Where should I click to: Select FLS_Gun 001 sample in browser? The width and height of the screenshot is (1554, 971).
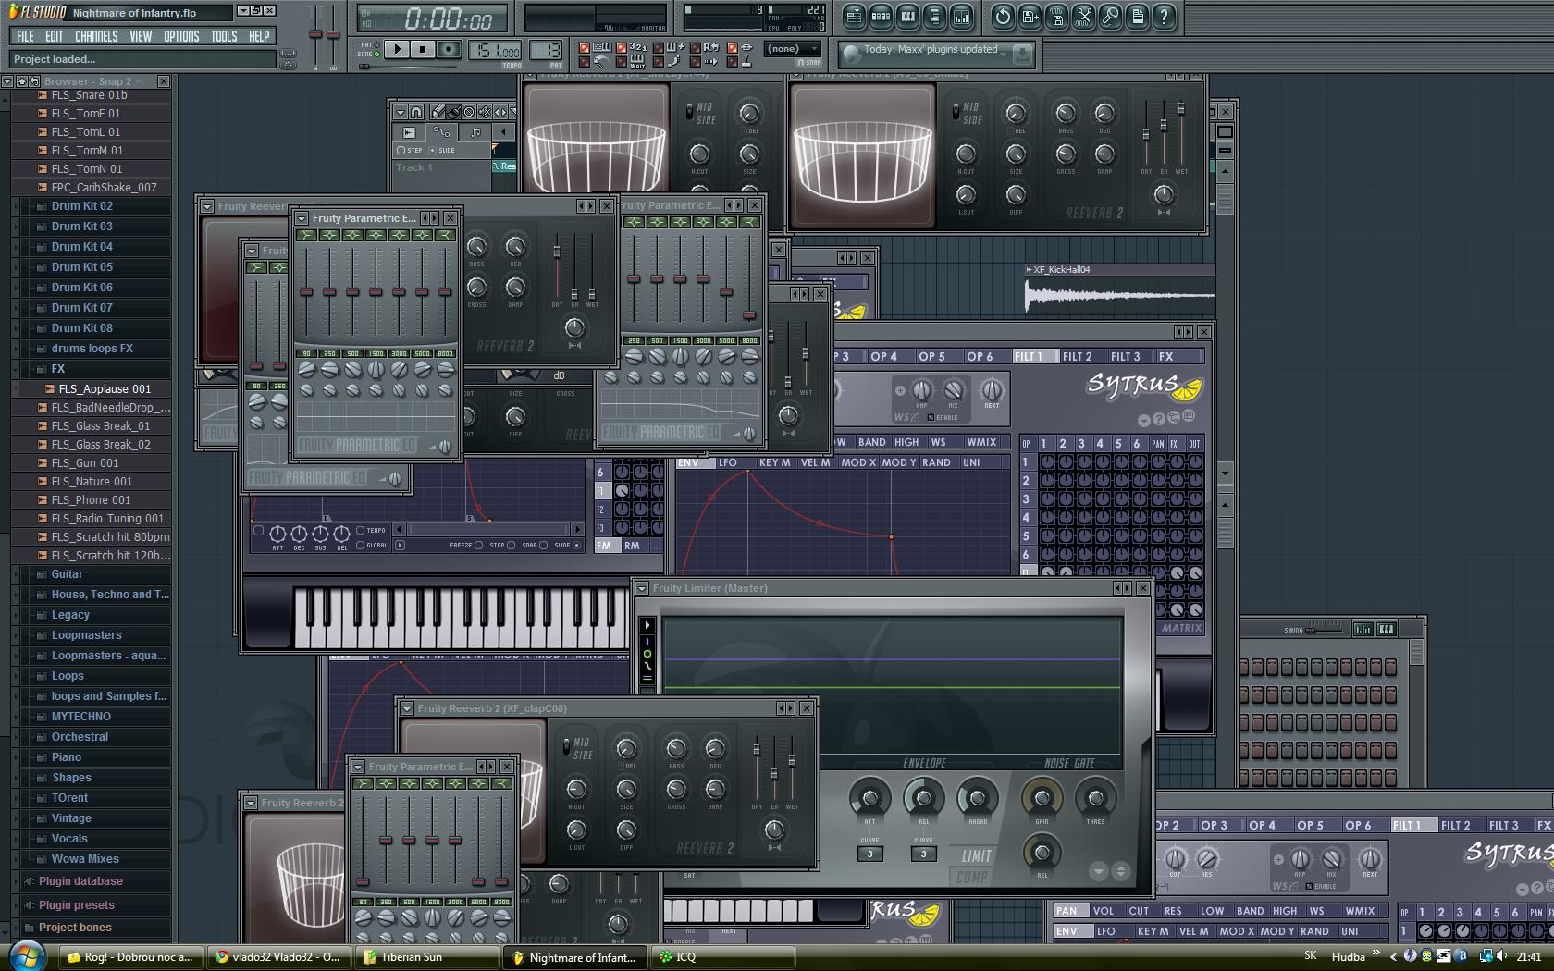pyautogui.click(x=85, y=463)
